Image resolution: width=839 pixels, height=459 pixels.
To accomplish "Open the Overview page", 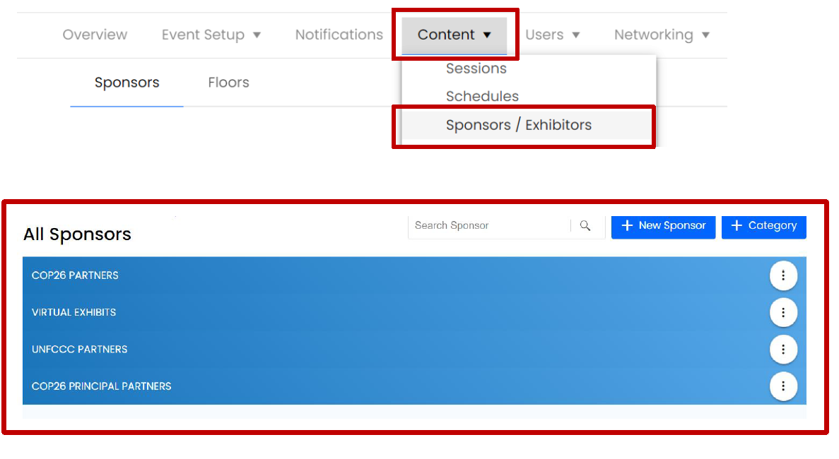I will 95,35.
